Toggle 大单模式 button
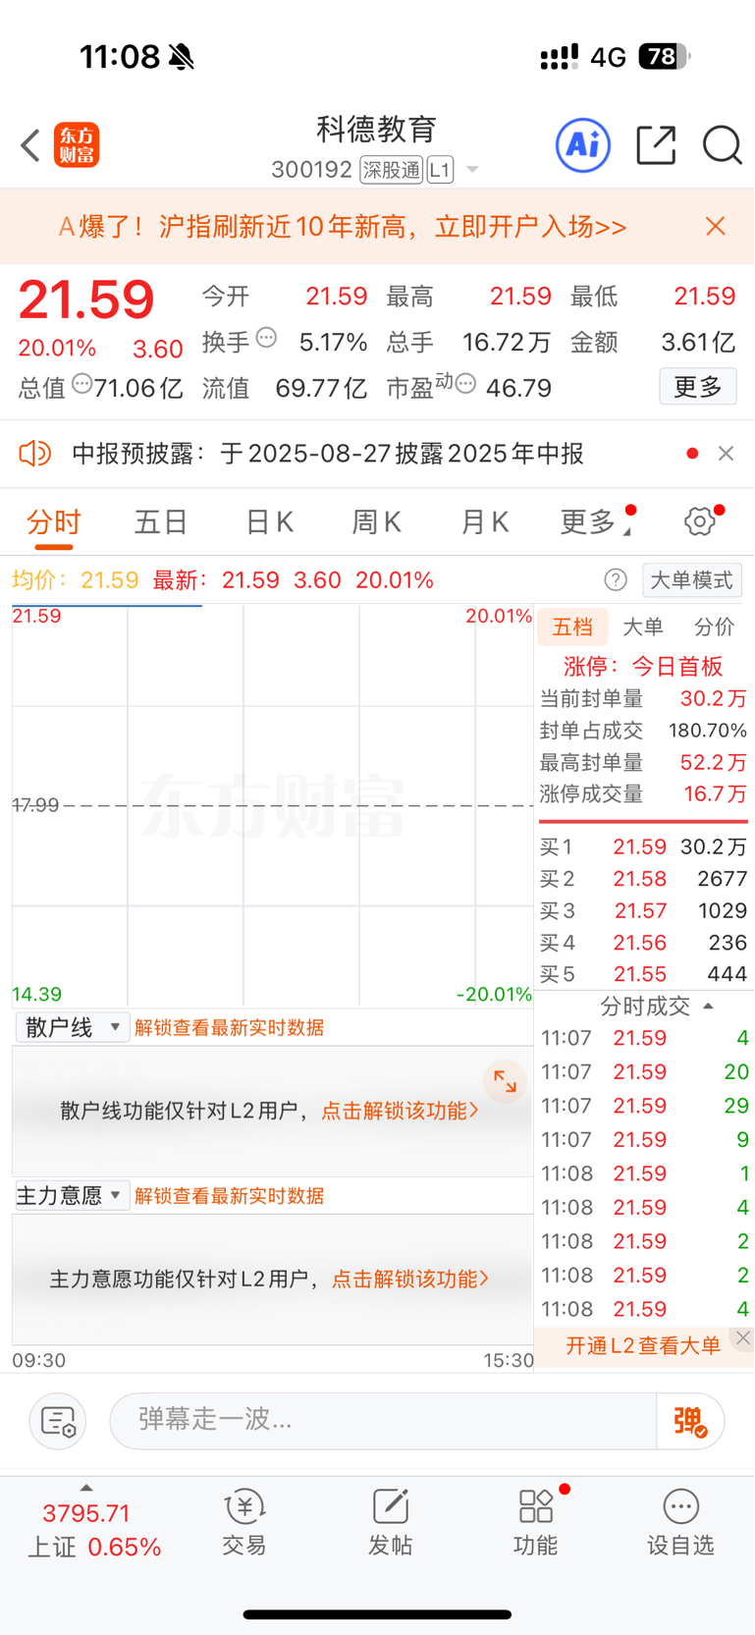Screen dimensions: 755x1635 pos(692,580)
